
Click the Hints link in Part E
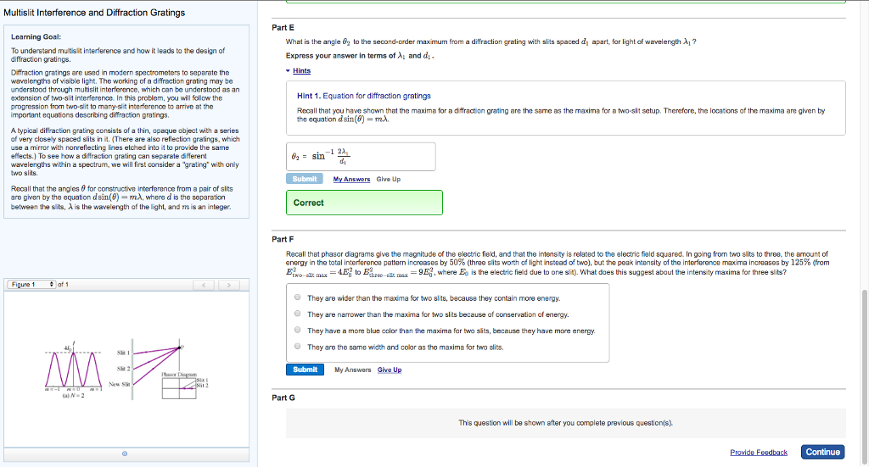tap(301, 71)
